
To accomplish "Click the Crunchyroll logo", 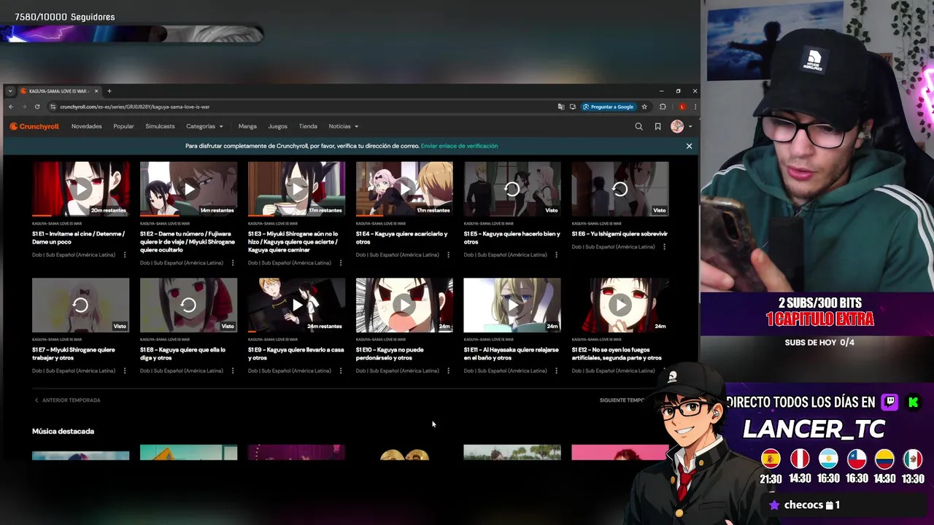I will pos(34,126).
